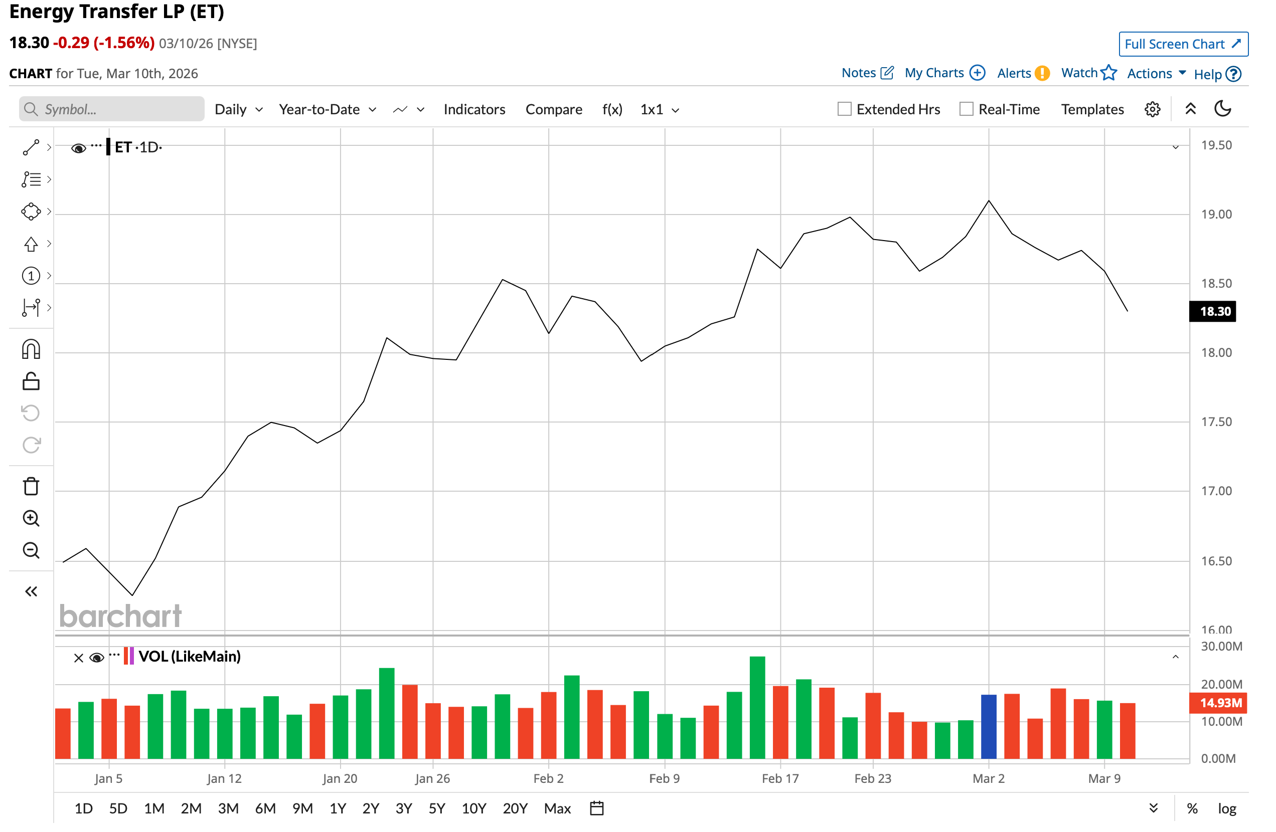Viewport: 1276px width, 832px height.
Task: Click the zoom in magnifier icon
Action: [x=31, y=519]
